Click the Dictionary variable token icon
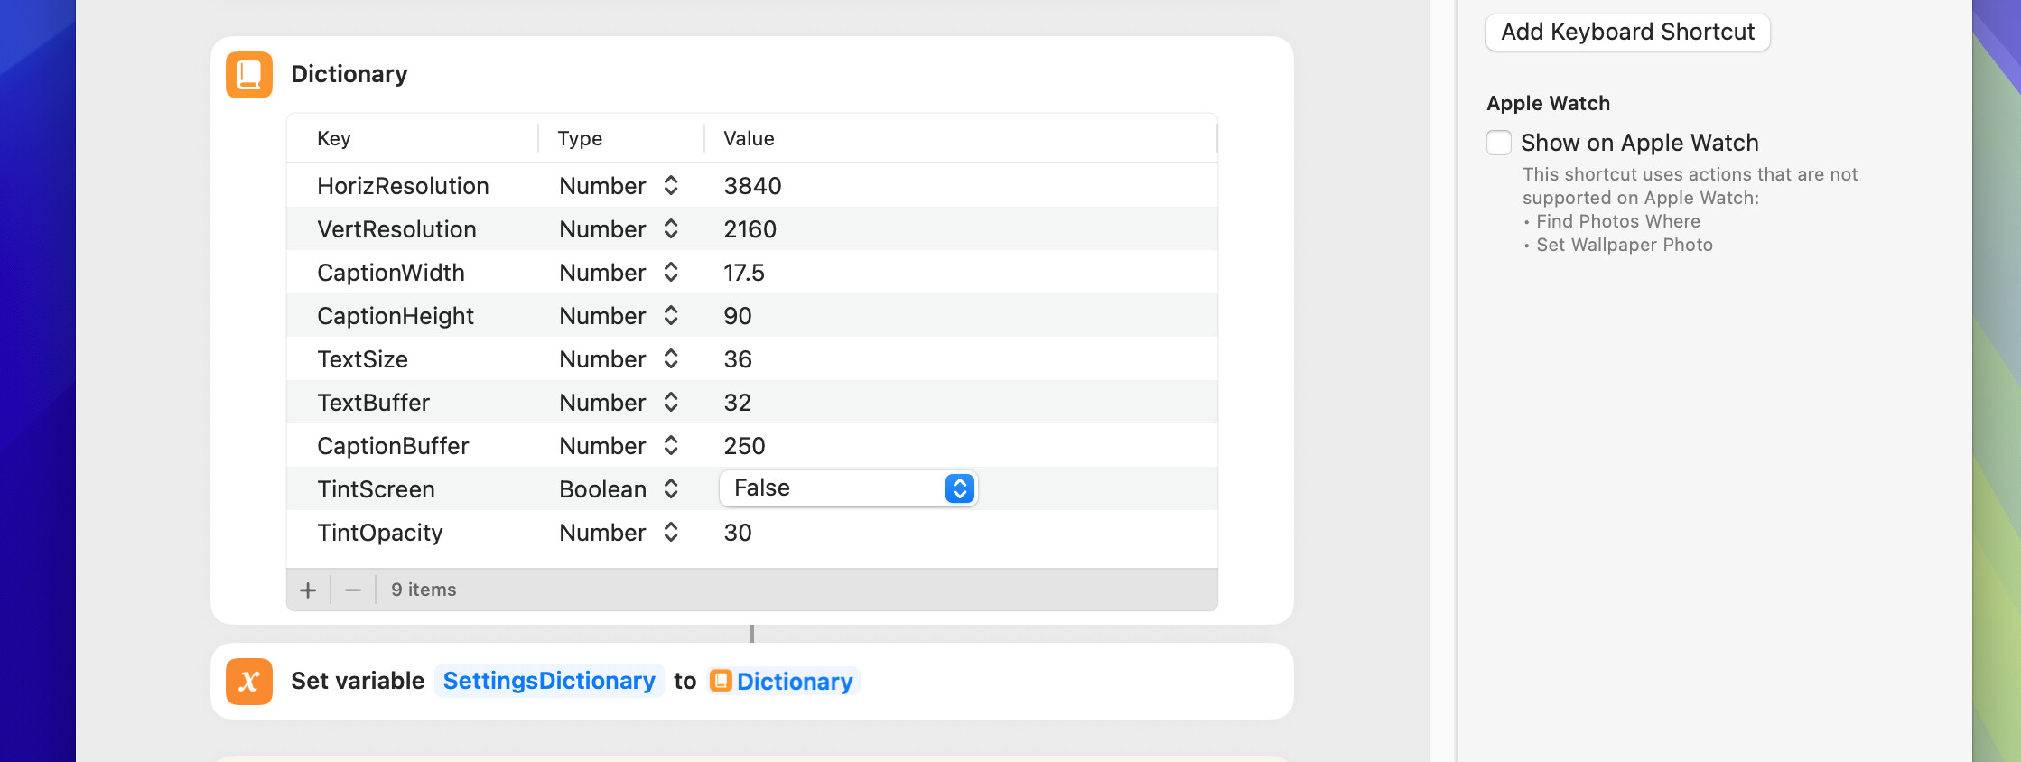Image resolution: width=2021 pixels, height=762 pixels. click(x=721, y=681)
